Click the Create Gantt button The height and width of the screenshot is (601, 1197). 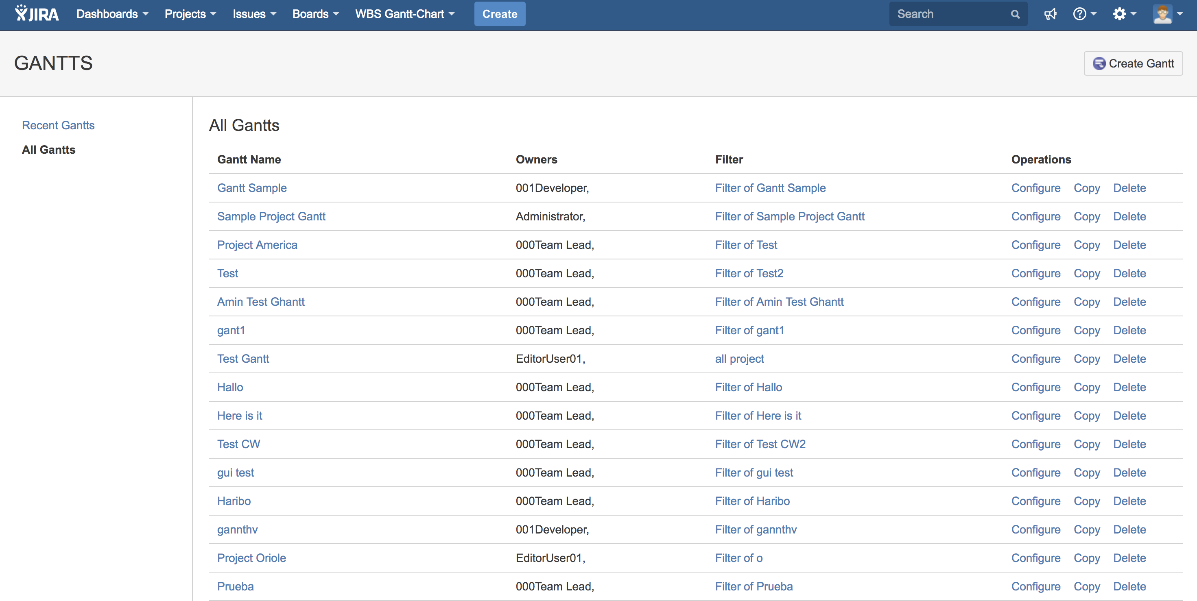click(x=1133, y=63)
